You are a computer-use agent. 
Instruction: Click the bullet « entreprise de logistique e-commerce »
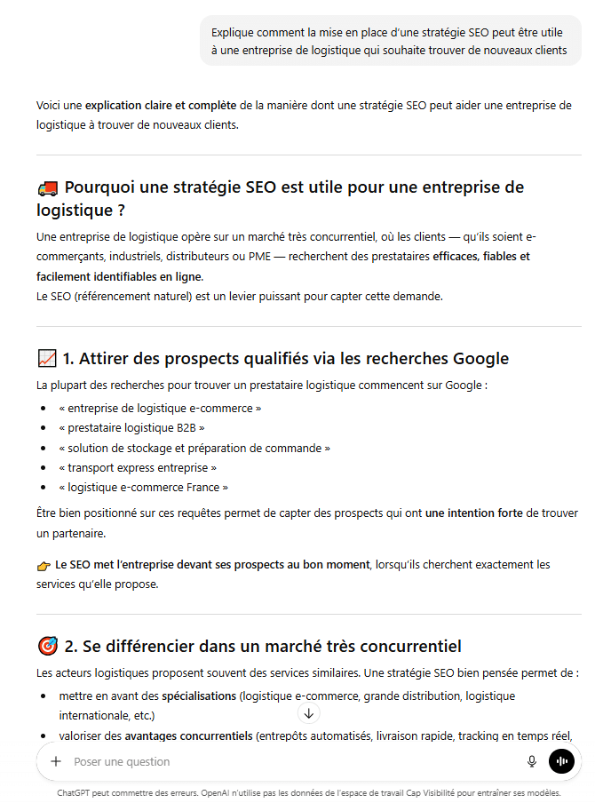click(160, 409)
